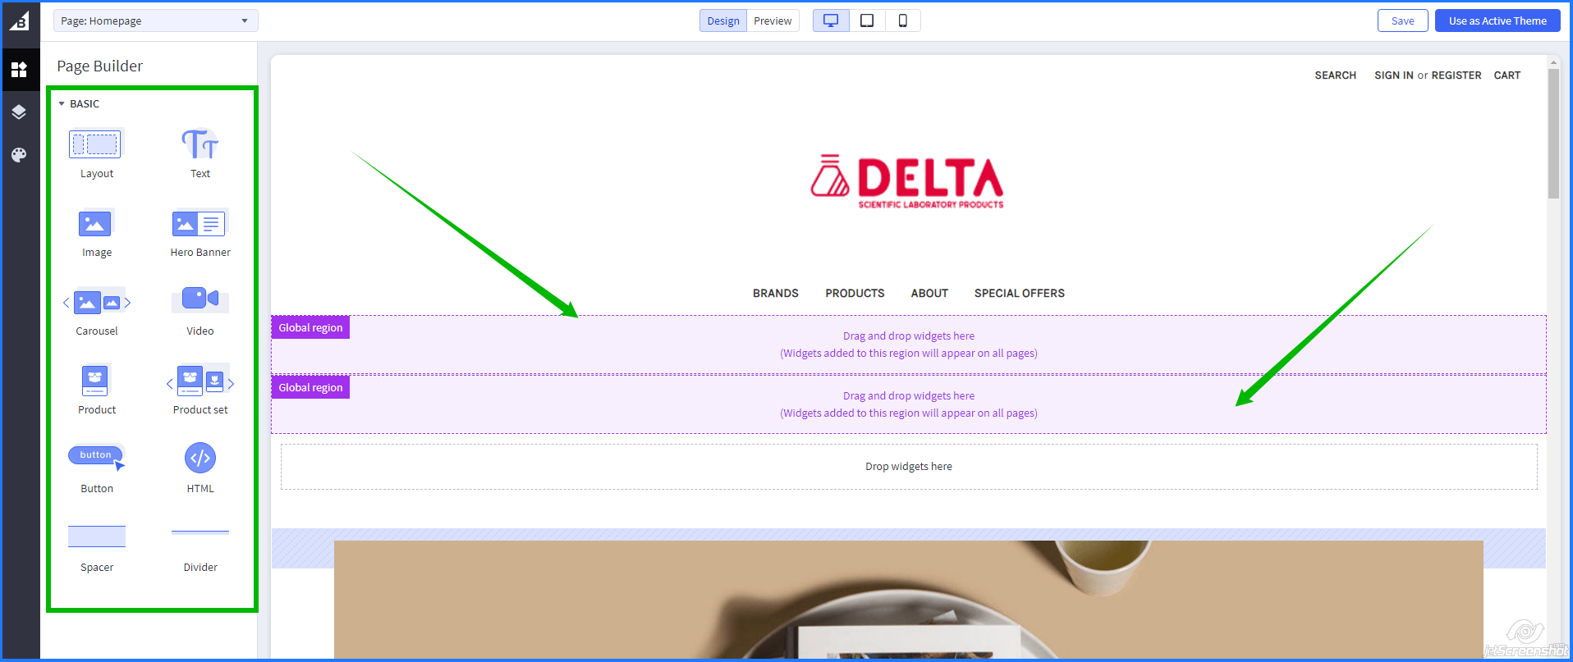
Task: Click the preview vertical scrollbar thumb
Action: (x=1553, y=131)
